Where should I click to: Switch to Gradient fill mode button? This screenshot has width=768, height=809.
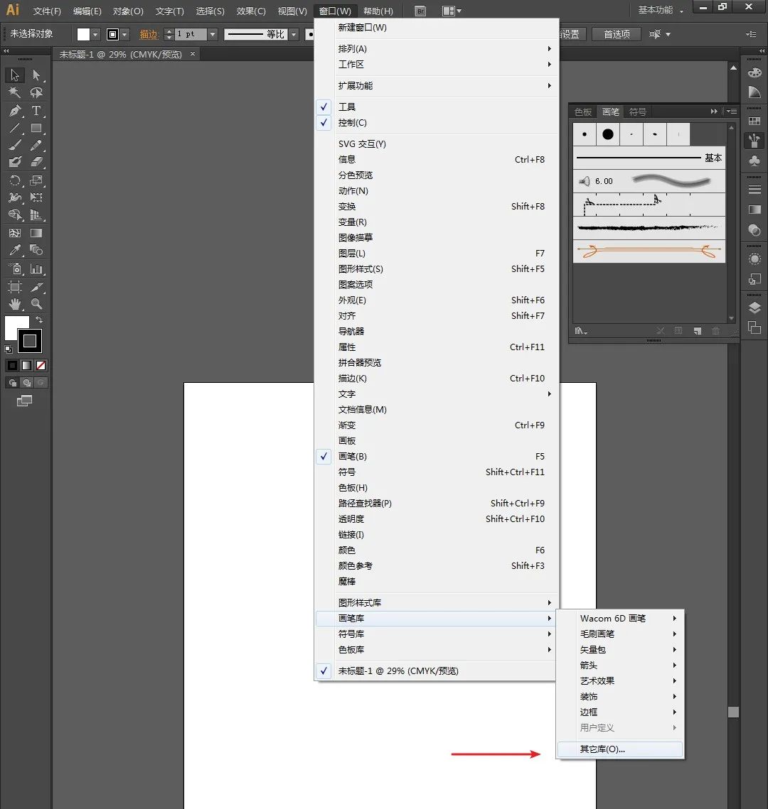(x=26, y=366)
